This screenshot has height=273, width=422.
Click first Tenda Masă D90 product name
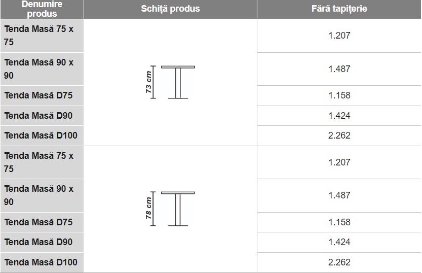click(38, 116)
